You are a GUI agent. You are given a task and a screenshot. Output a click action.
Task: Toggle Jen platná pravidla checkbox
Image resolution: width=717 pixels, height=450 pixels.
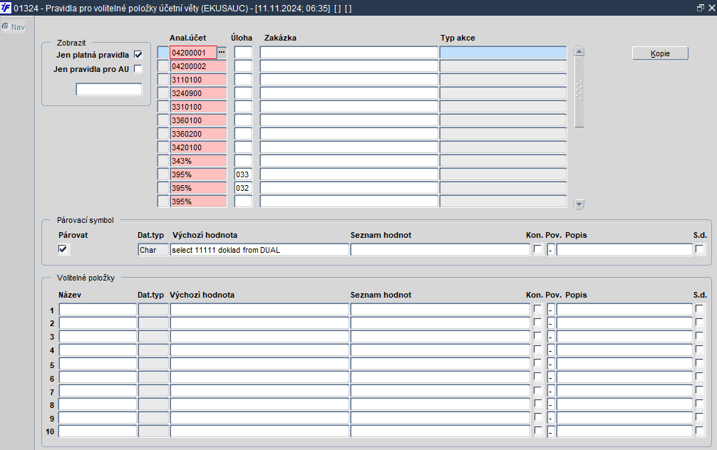coord(138,55)
